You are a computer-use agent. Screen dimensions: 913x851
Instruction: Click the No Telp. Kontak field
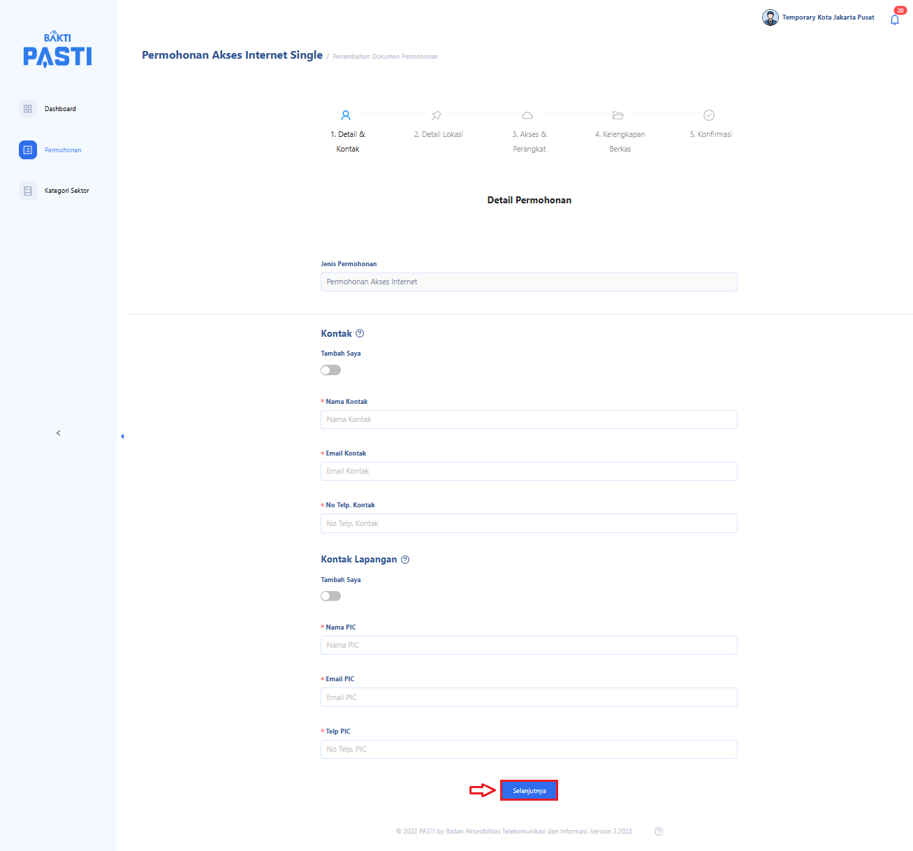pos(529,523)
